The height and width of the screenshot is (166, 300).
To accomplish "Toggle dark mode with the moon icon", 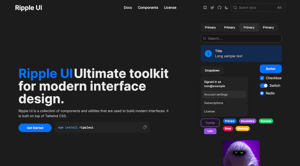I will coord(227,8).
